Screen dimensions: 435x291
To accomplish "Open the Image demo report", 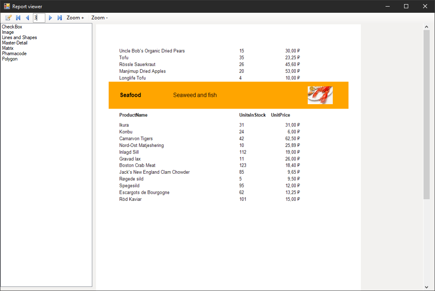I will pos(8,32).
